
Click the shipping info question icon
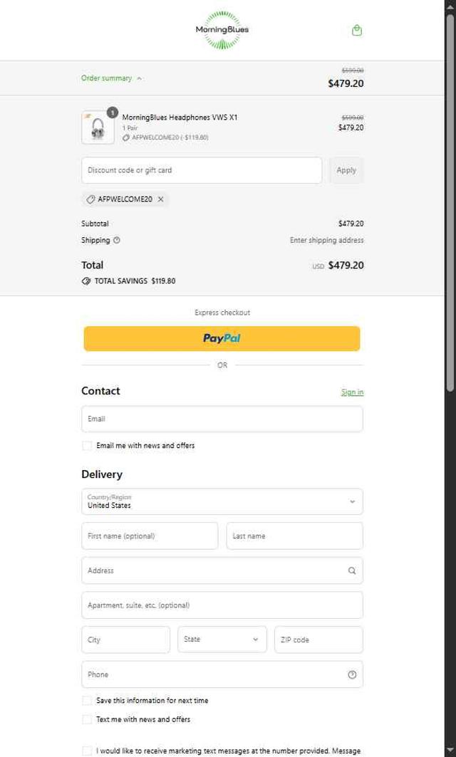tap(117, 240)
